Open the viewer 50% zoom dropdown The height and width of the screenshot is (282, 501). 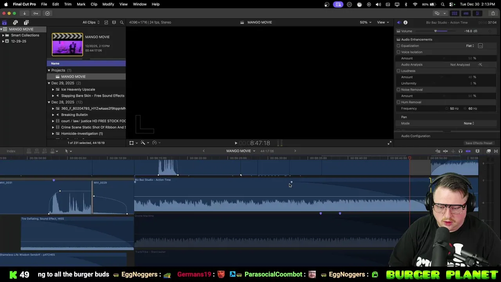(366, 22)
